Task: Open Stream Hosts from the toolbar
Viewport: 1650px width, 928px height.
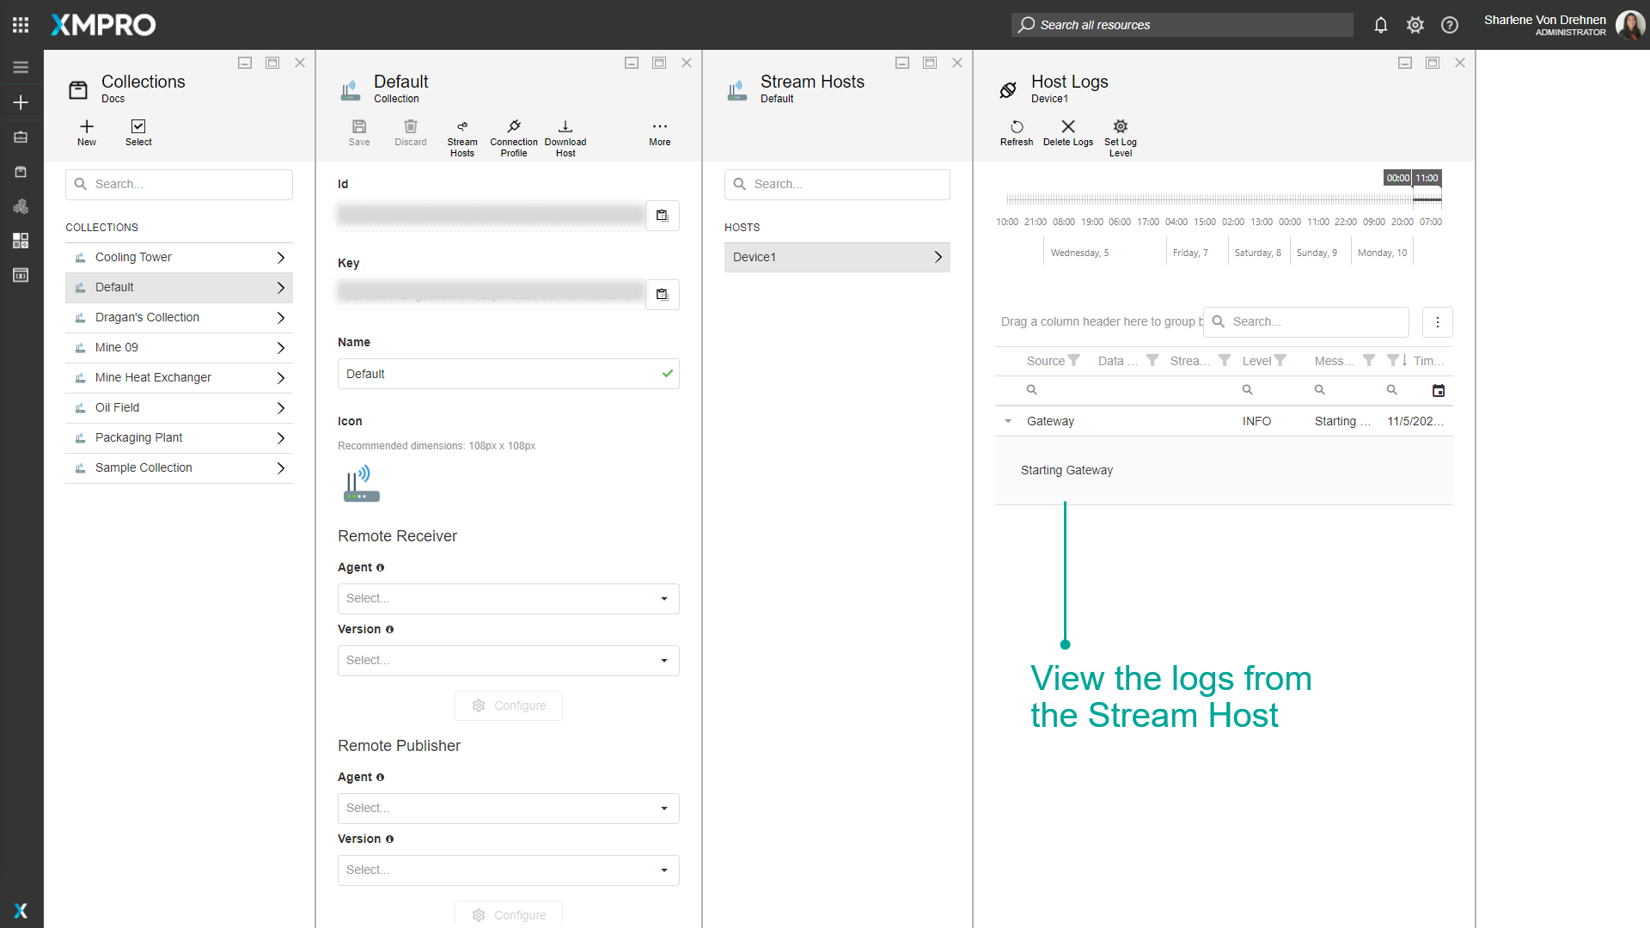Action: [462, 136]
